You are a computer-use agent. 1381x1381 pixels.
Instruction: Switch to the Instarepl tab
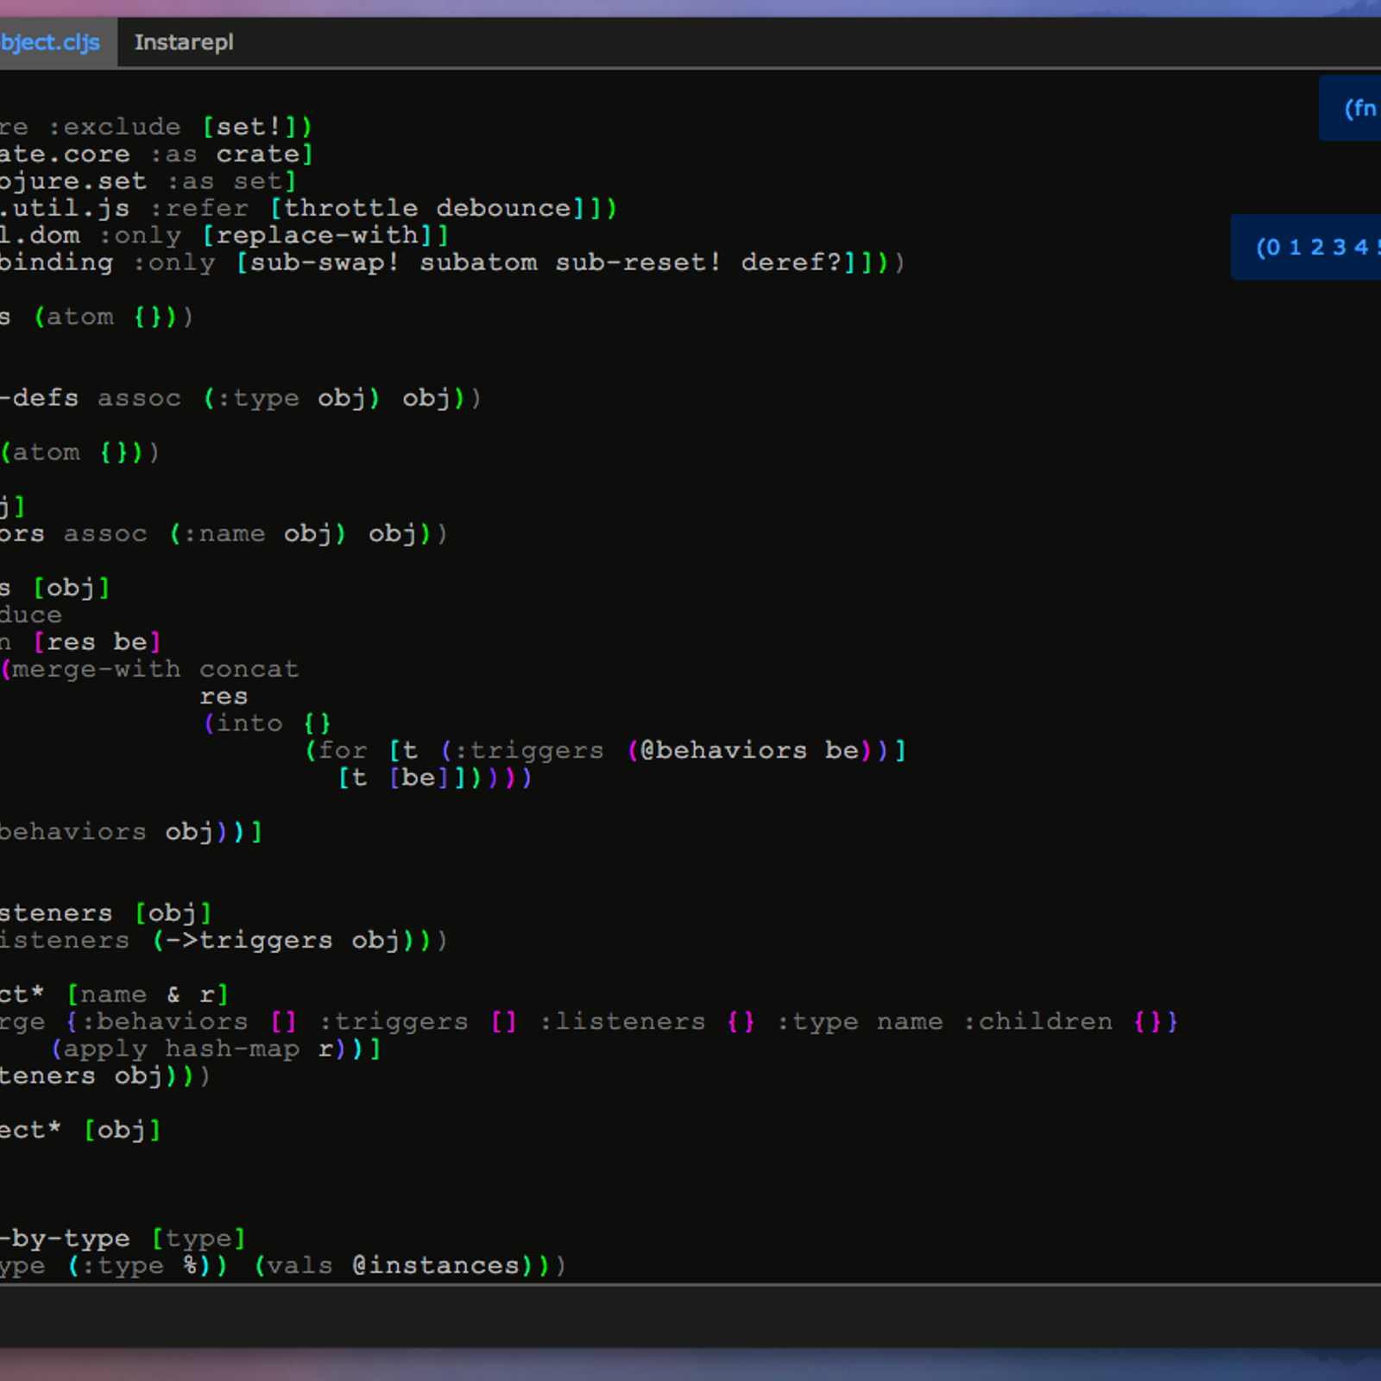tap(184, 42)
